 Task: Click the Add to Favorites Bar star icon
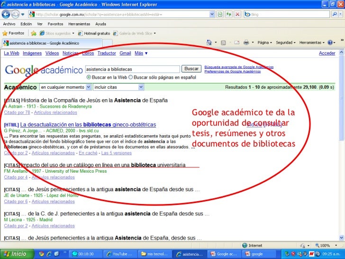point(34,33)
